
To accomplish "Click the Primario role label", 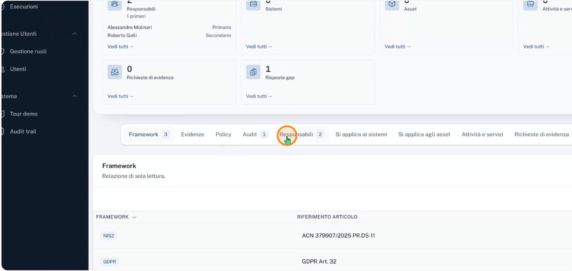I will [x=222, y=28].
